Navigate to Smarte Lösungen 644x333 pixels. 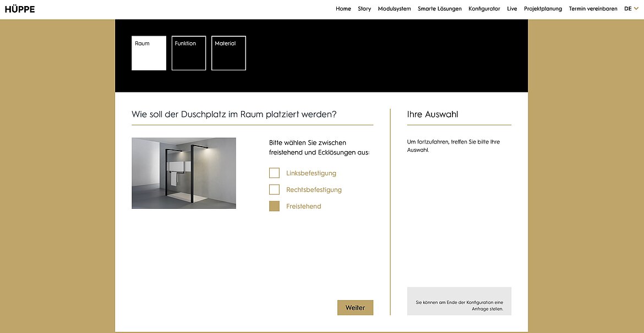439,9
